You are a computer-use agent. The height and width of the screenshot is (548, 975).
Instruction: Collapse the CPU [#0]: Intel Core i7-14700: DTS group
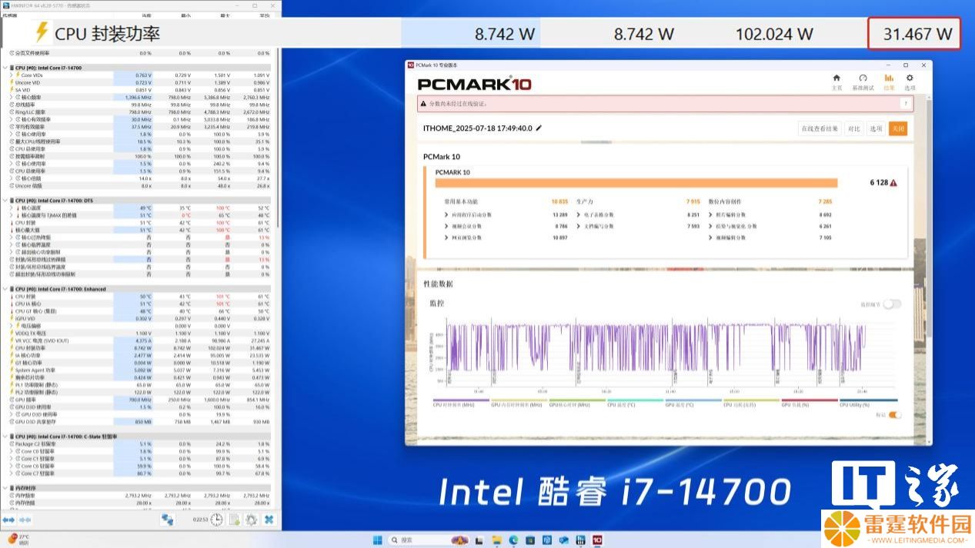(x=5, y=201)
